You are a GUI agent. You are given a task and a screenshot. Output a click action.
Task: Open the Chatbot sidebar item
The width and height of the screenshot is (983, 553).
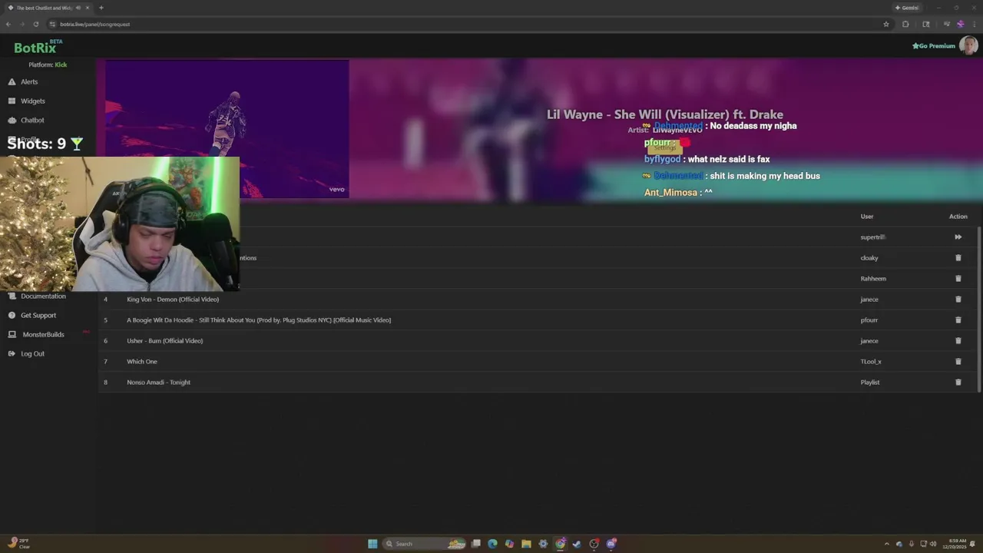tap(26, 120)
